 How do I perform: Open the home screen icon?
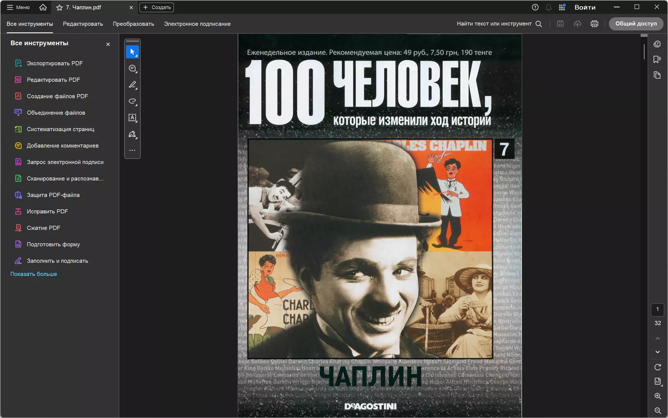click(x=43, y=7)
